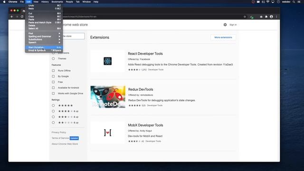Image resolution: width=304 pixels, height=171 pixels.
Task: Click the webdev user name in menu bar
Action: (286, 2)
